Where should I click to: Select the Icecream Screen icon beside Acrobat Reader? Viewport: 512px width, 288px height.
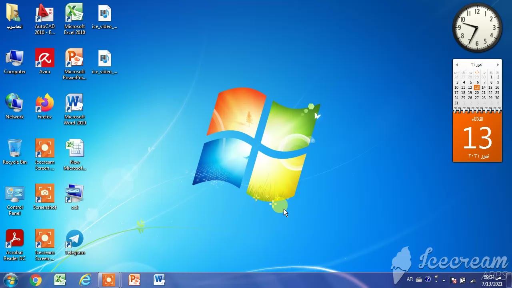click(45, 245)
